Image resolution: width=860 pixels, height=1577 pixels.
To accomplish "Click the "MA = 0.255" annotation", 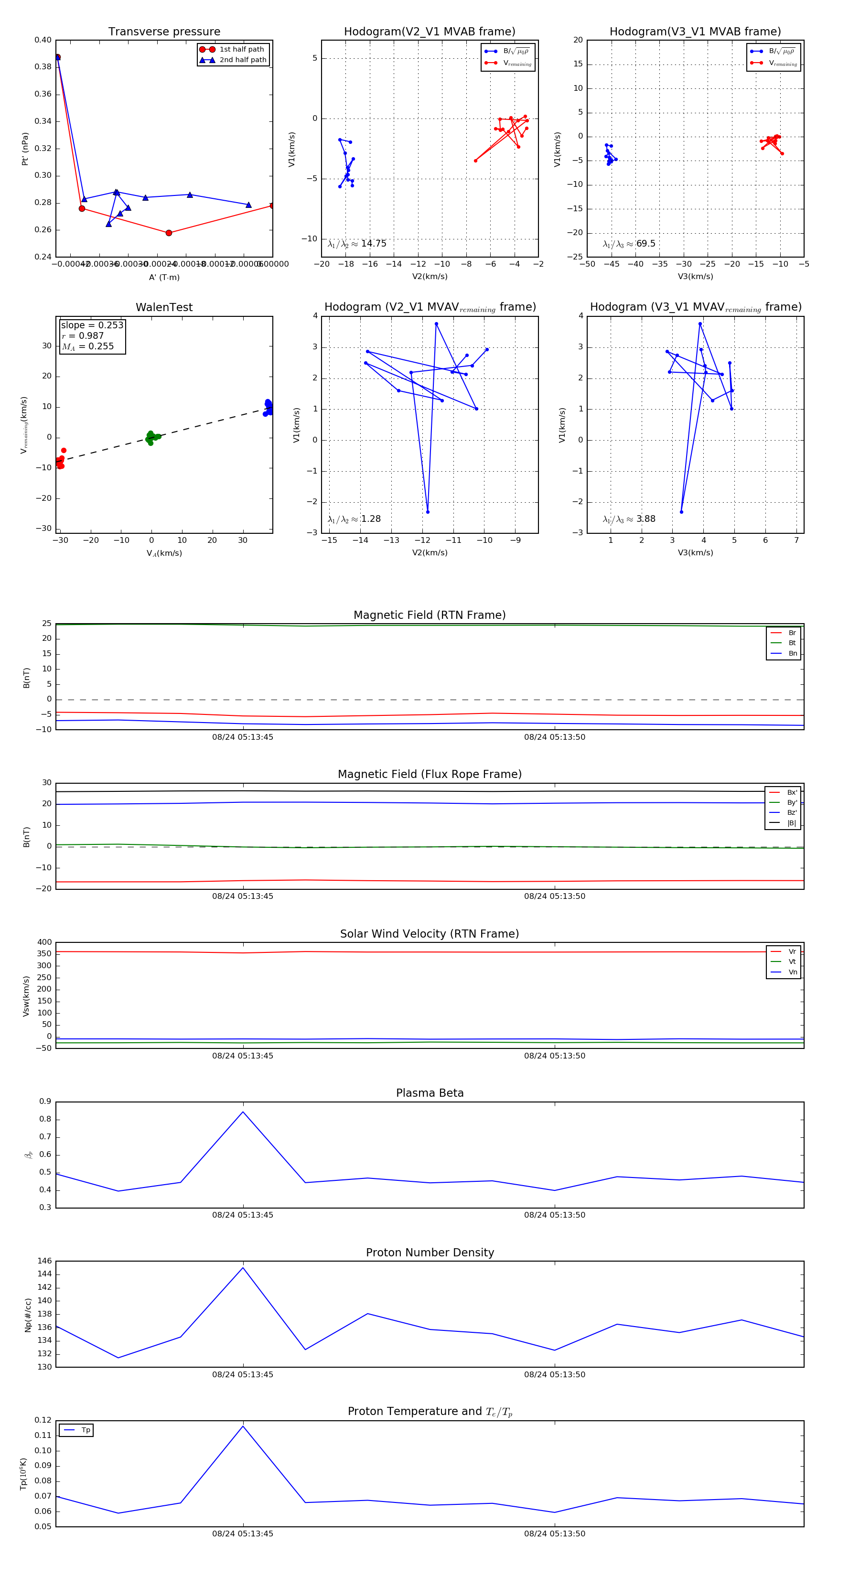I will pos(87,346).
